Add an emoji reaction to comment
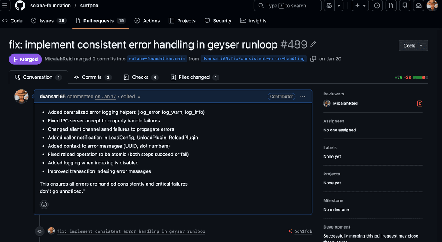This screenshot has height=242, width=442. pos(44,204)
